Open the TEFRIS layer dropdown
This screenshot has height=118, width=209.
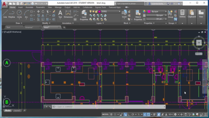(x=120, y=12)
